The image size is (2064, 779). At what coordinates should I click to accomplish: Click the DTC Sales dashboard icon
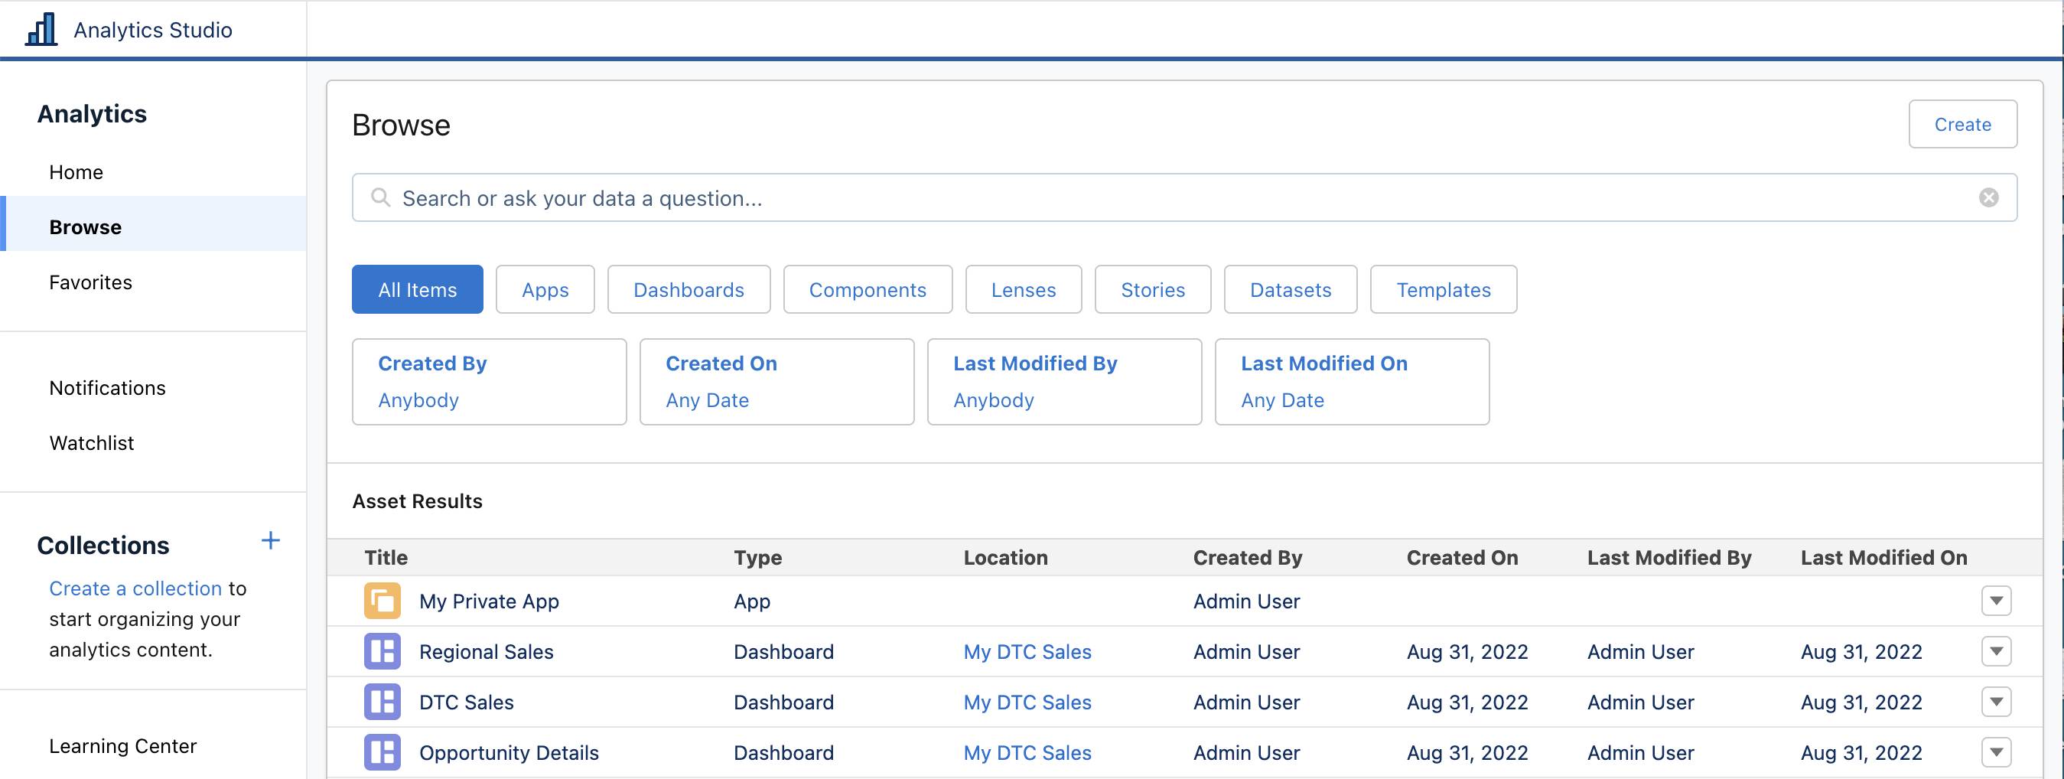tap(383, 702)
